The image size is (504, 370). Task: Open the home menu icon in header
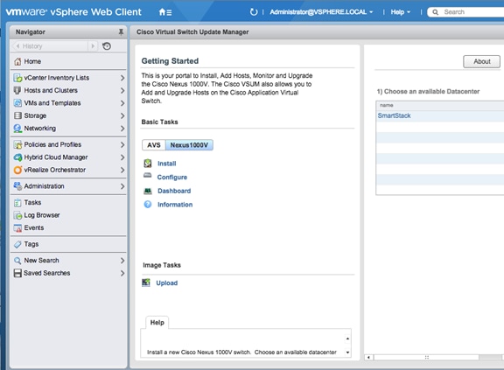[x=165, y=12]
